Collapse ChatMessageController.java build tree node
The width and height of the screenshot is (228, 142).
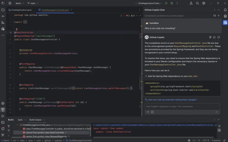tap(17, 125)
